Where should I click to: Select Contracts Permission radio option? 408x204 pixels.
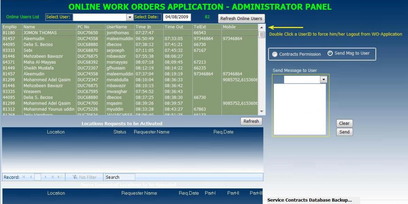click(275, 54)
